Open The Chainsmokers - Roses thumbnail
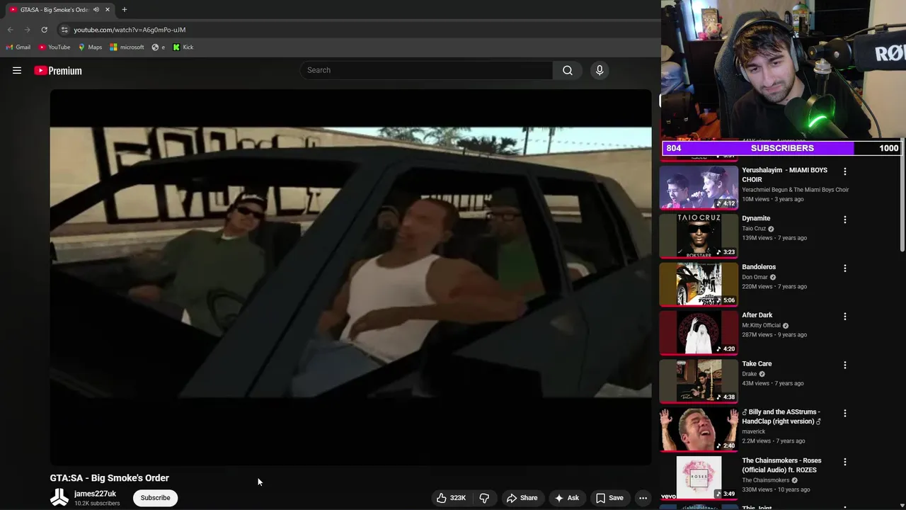 pos(699,477)
